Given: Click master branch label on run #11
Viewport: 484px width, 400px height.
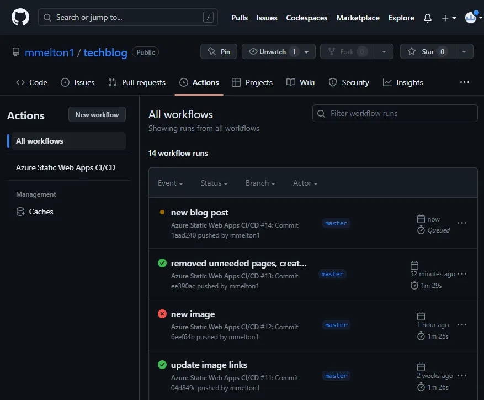Looking at the screenshot, I should click(336, 376).
